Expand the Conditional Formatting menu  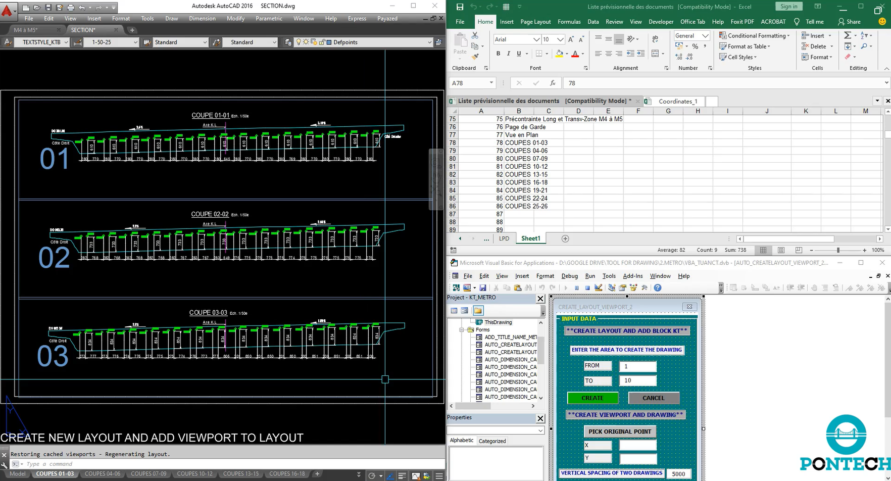[x=755, y=36]
